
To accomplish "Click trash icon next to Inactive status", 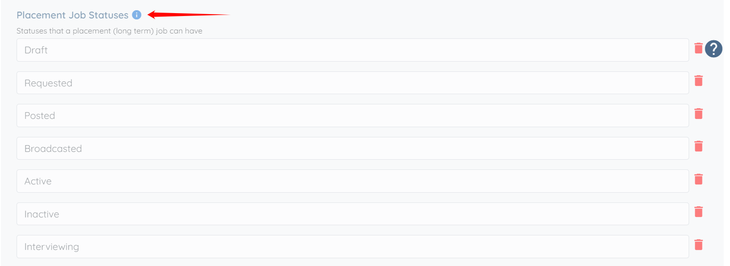I will click(698, 212).
